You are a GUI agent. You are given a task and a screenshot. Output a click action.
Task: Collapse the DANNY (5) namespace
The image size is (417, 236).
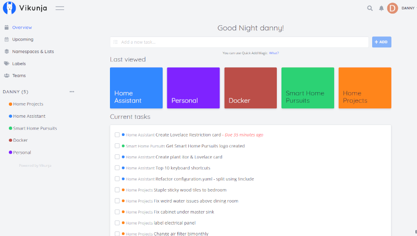(16, 92)
